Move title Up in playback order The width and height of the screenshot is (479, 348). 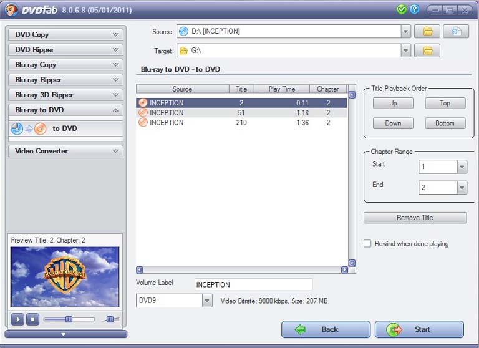pyautogui.click(x=393, y=103)
